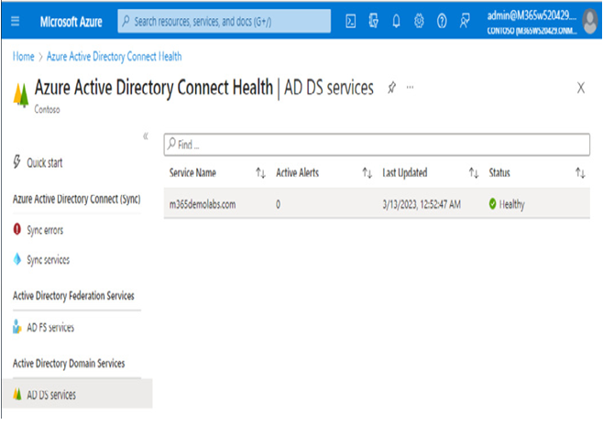Focus the search resources, services, and docs box
Viewport: 603px width, 425px height.
225,21
